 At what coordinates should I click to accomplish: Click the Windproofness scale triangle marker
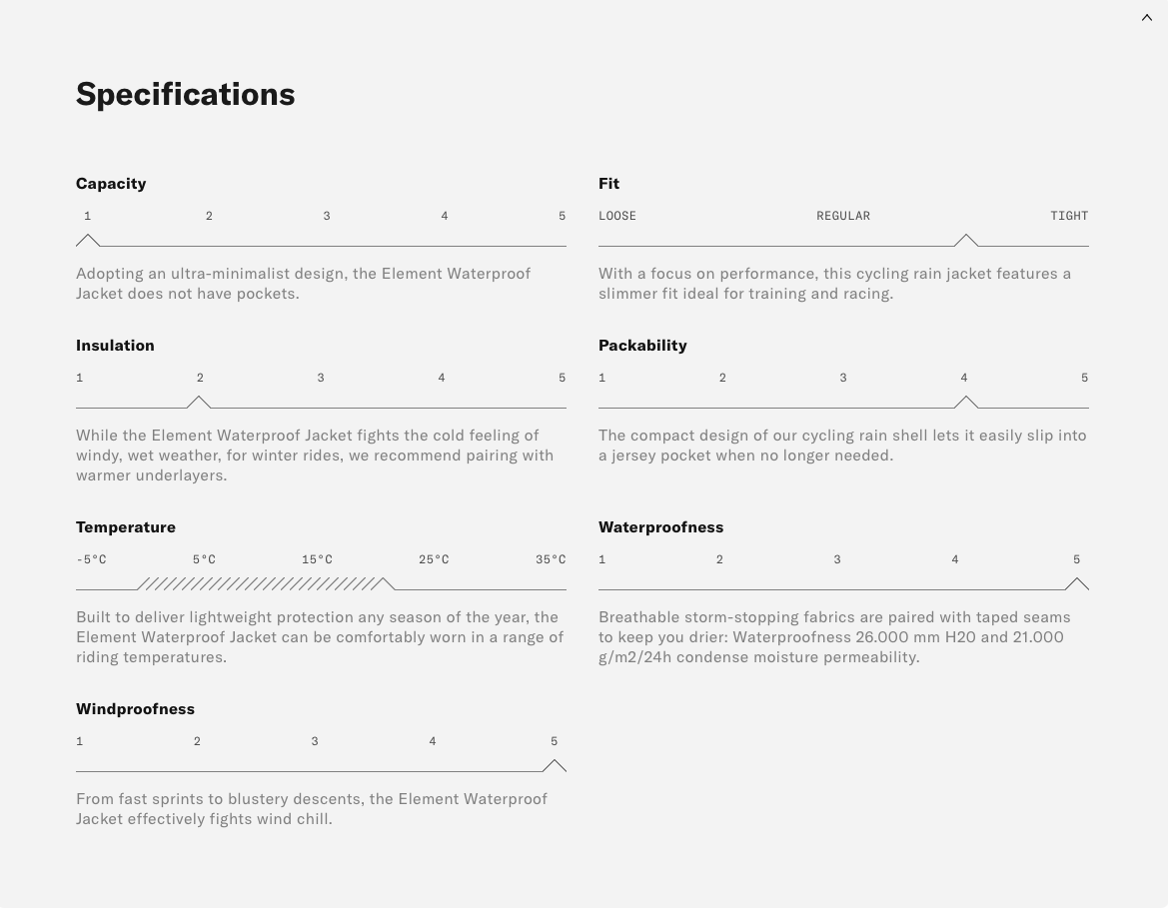point(555,766)
